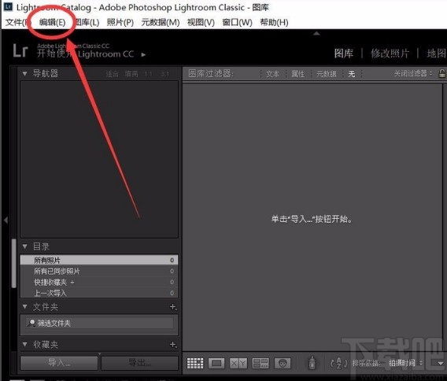447x381 pixels.
Task: Open the 编辑(E) menu
Action: point(53,22)
